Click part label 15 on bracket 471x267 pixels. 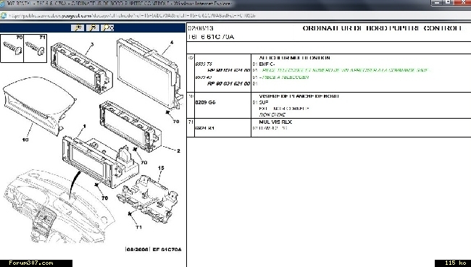pos(161,168)
